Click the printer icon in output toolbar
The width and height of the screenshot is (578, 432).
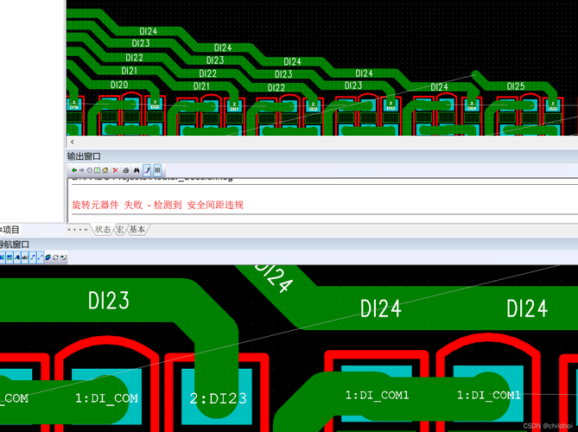coord(125,170)
